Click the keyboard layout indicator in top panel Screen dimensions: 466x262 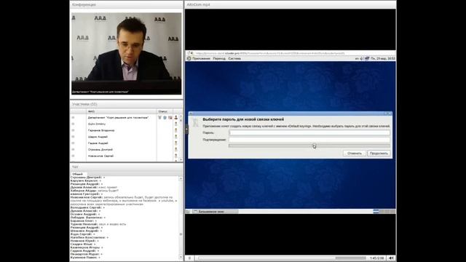pyautogui.click(x=357, y=58)
